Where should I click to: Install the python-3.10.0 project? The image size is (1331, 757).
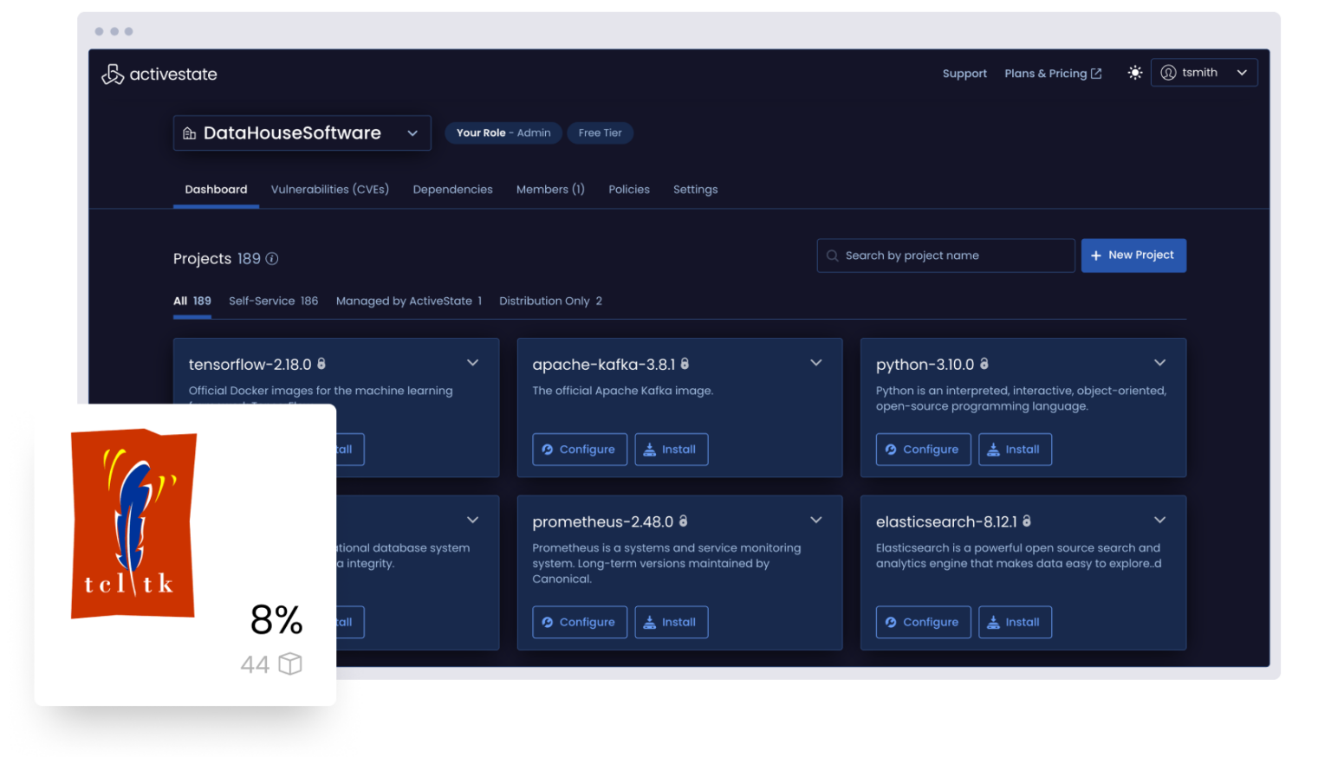pyautogui.click(x=1015, y=449)
